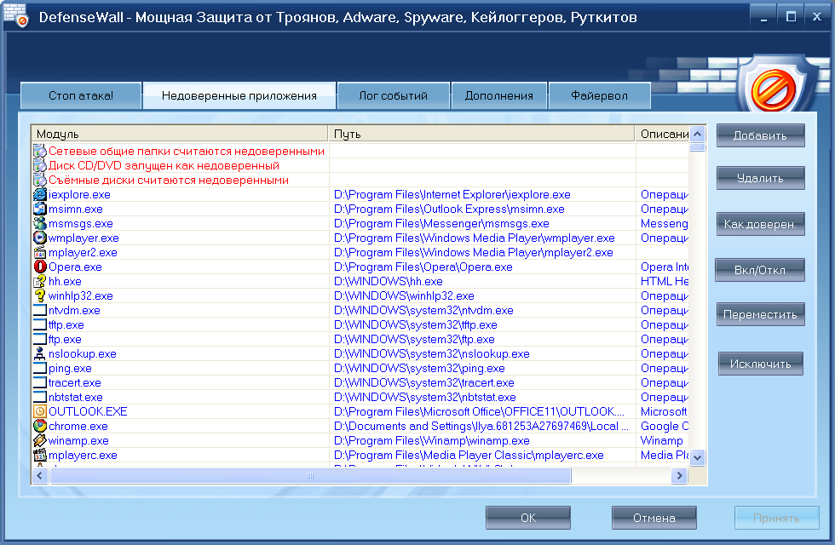Click the chrome.exe browser icon
The image size is (835, 545).
[x=40, y=426]
